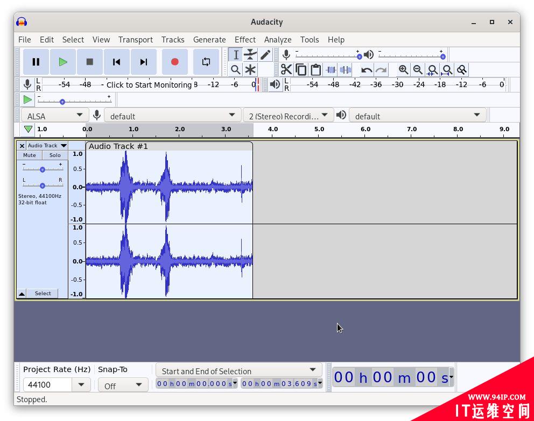Click the playback meter speaker icon
Screen dimensions: 534x421
pyautogui.click(x=275, y=84)
